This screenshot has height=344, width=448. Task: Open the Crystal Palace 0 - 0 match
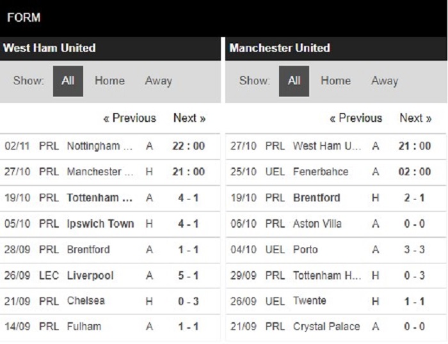point(336,327)
